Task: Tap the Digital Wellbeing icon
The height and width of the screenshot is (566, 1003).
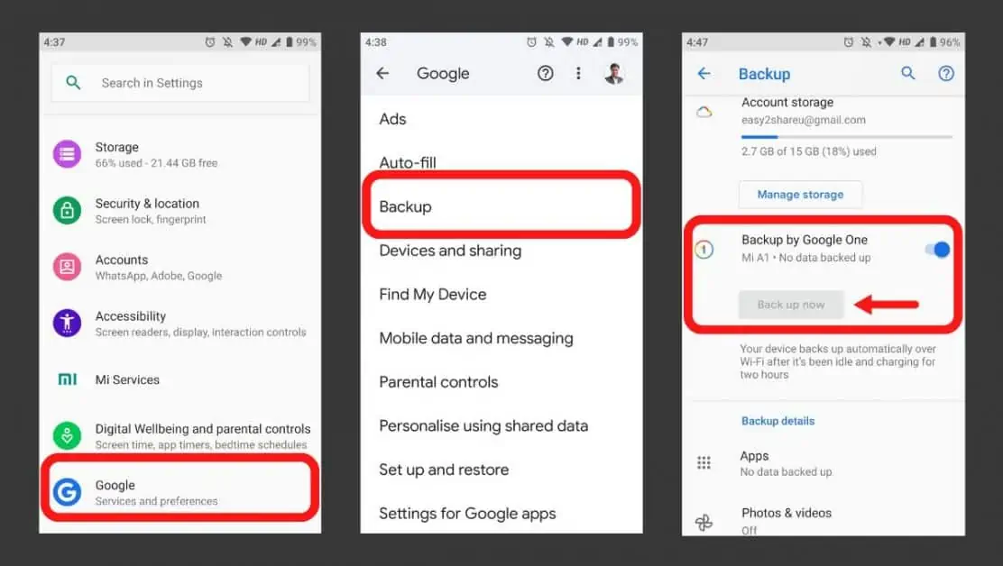Action: [x=67, y=435]
